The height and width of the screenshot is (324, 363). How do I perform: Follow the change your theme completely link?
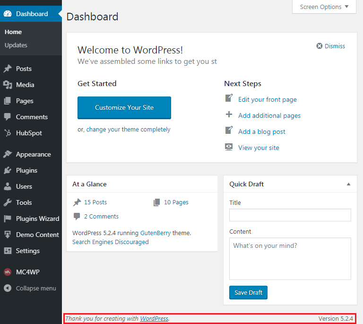(128, 129)
